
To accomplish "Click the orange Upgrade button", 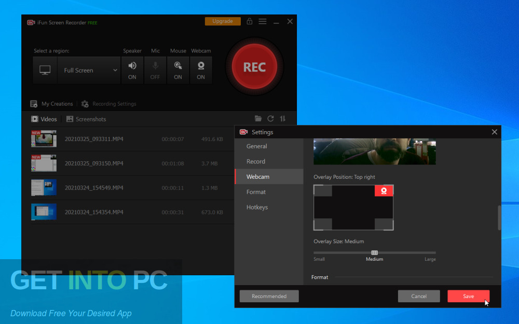I will click(223, 21).
